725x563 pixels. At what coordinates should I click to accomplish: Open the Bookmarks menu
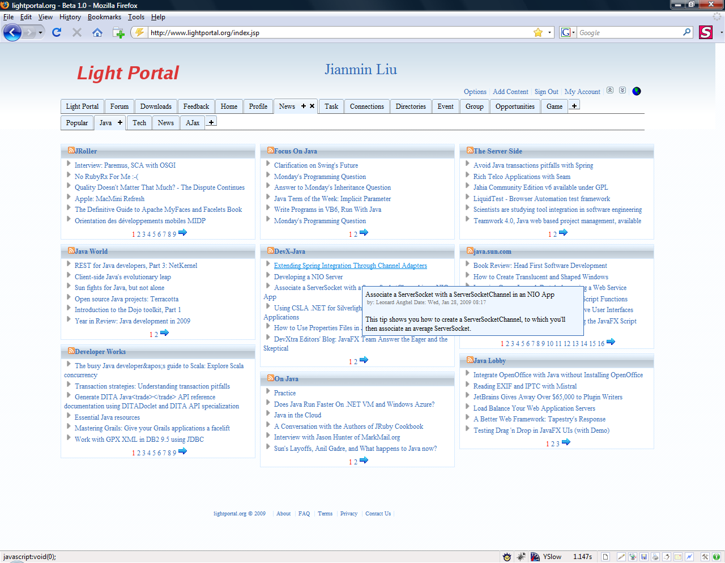click(x=104, y=17)
